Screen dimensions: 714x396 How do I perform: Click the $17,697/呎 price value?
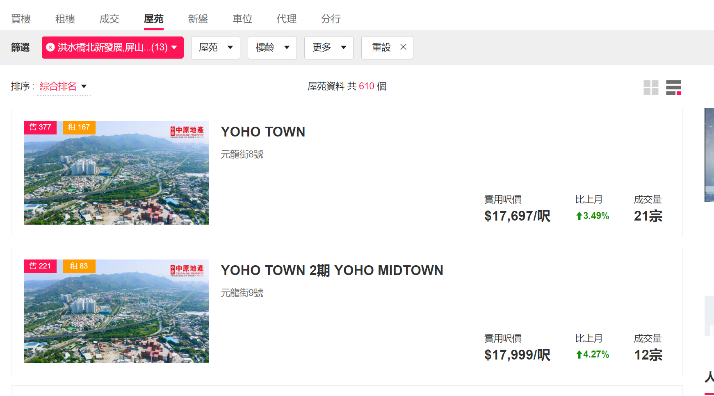click(517, 216)
